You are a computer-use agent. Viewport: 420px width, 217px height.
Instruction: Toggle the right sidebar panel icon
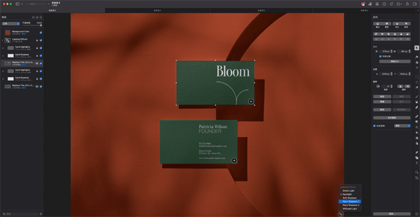[415, 4]
